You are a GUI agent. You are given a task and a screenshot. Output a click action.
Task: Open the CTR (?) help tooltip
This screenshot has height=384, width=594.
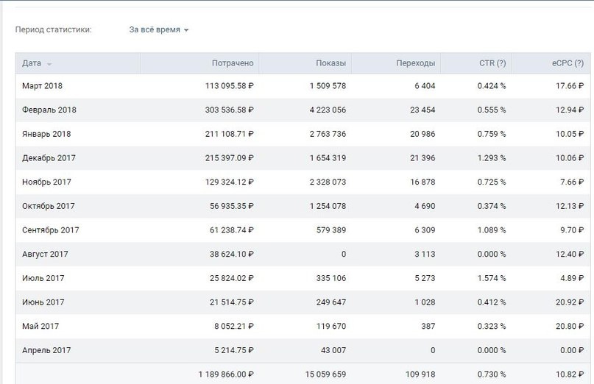tap(501, 63)
